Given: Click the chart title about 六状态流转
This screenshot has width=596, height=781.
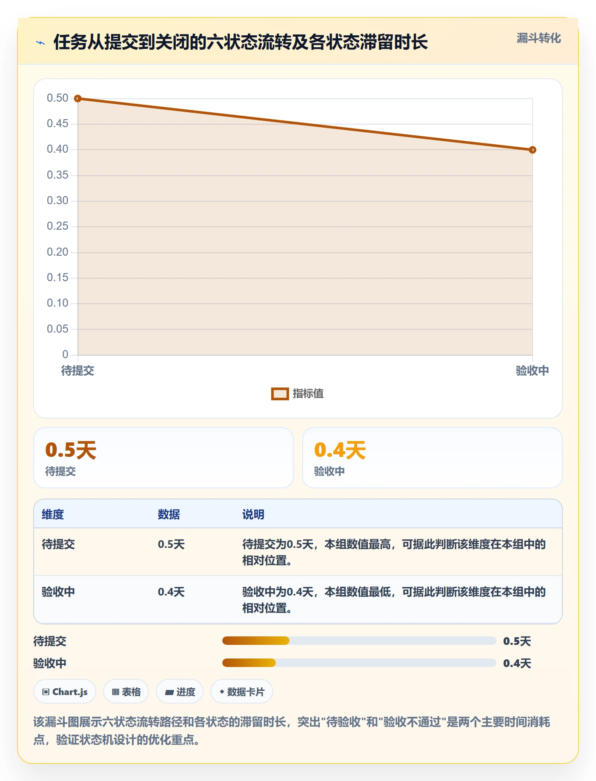Looking at the screenshot, I should [x=241, y=42].
